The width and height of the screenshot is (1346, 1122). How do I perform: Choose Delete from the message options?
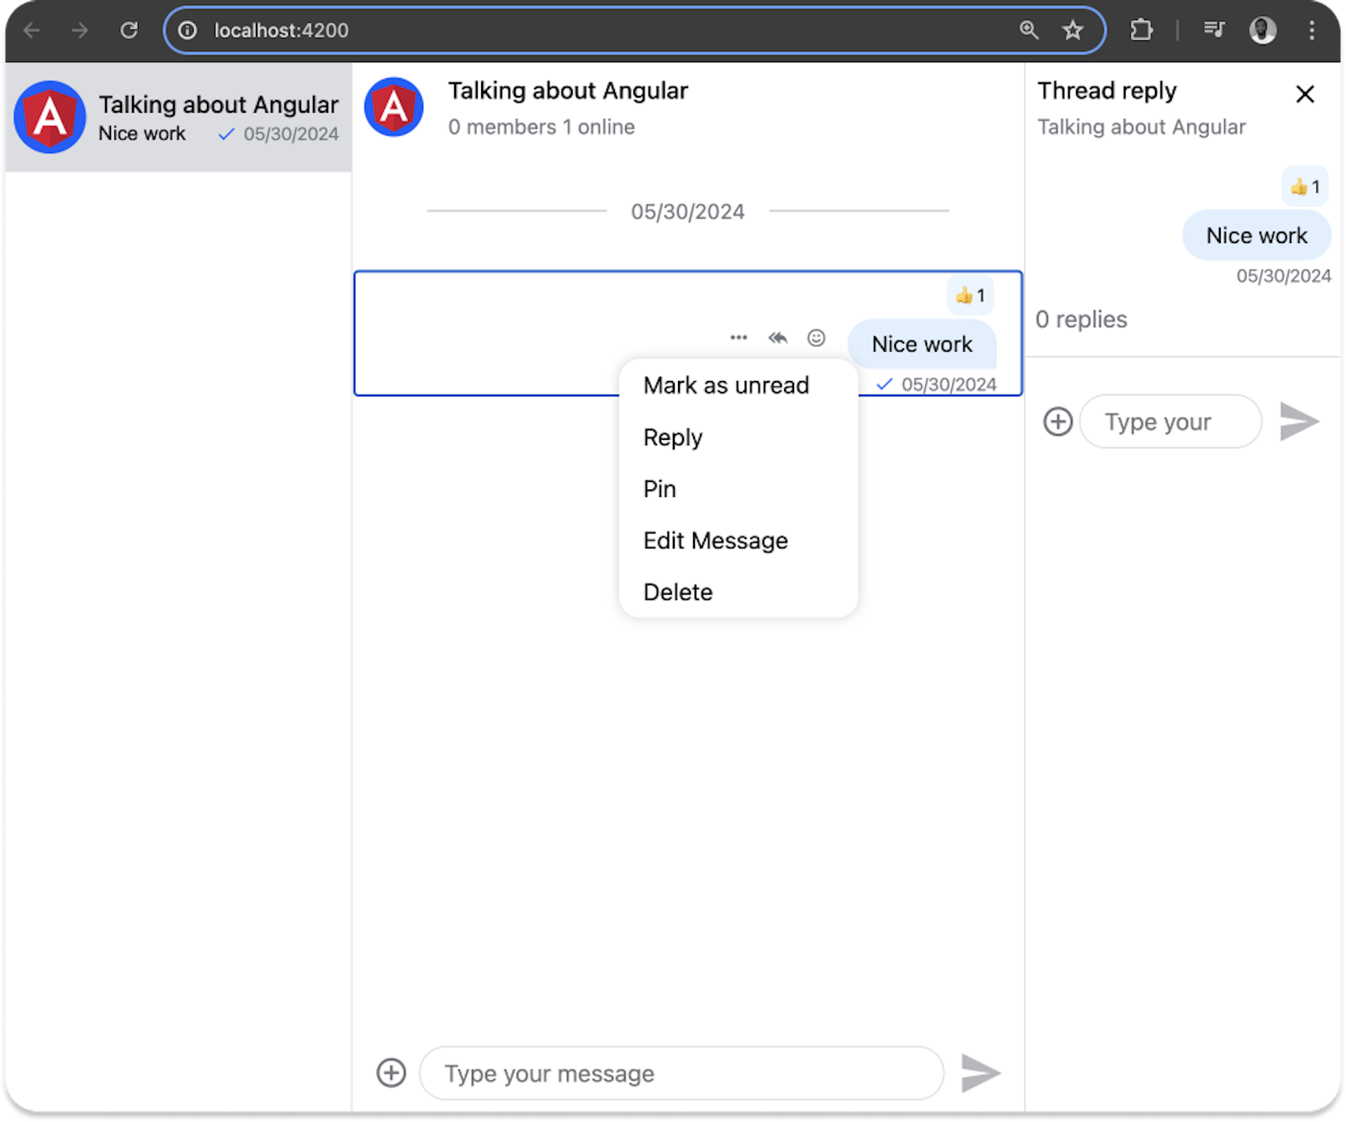pyautogui.click(x=677, y=592)
